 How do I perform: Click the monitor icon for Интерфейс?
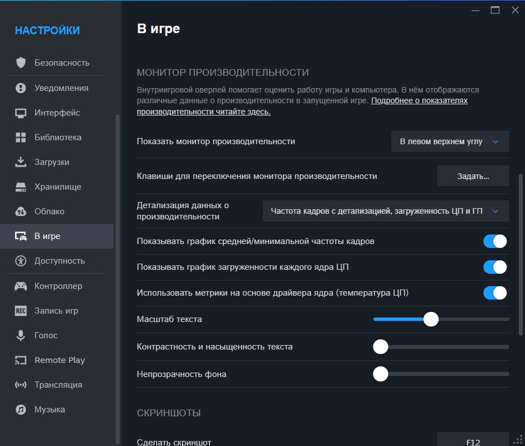pos(21,113)
